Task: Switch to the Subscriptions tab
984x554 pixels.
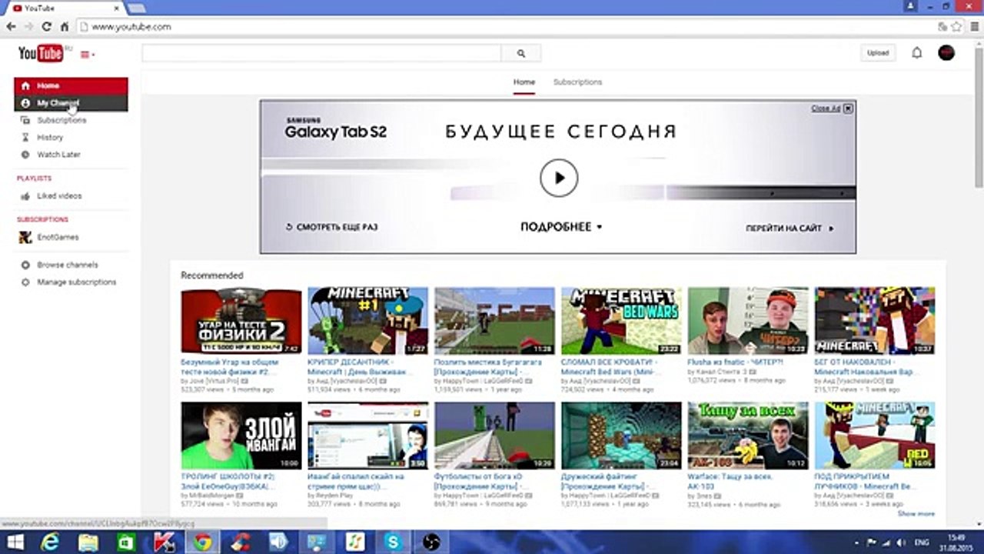Action: [x=577, y=82]
